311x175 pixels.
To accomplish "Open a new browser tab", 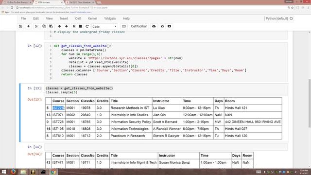I will pos(99,2).
